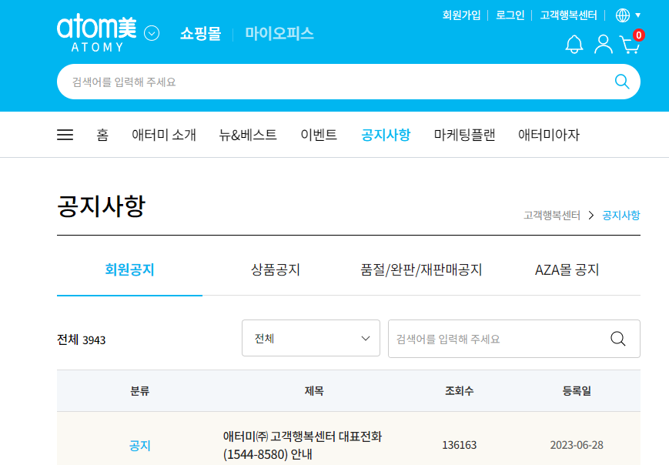Click the 전체 3943 total count
Screen dimensions: 669x465
[x=81, y=340]
